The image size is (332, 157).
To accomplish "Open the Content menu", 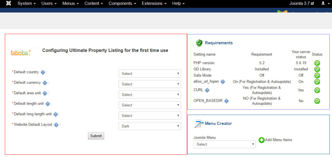I will click(94, 3).
